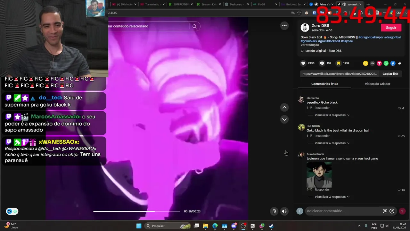
Task: Open the #ssjrose hashtag
Action: tap(347, 41)
